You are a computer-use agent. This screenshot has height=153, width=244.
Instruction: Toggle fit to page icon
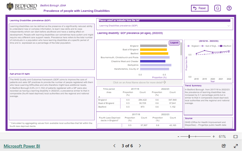point(236,137)
